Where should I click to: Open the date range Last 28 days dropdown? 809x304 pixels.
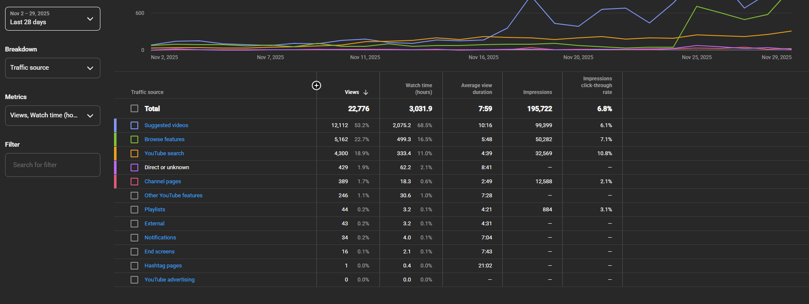52,19
